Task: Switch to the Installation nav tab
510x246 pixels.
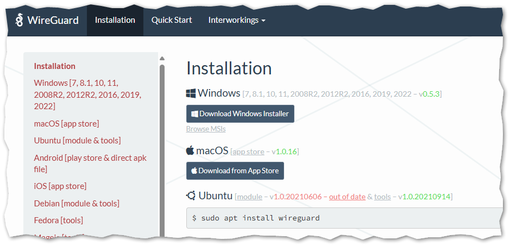Action: (115, 20)
